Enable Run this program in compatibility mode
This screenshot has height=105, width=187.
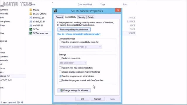[60, 42]
